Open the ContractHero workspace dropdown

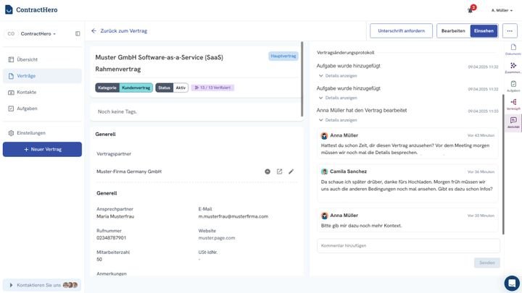coord(38,33)
